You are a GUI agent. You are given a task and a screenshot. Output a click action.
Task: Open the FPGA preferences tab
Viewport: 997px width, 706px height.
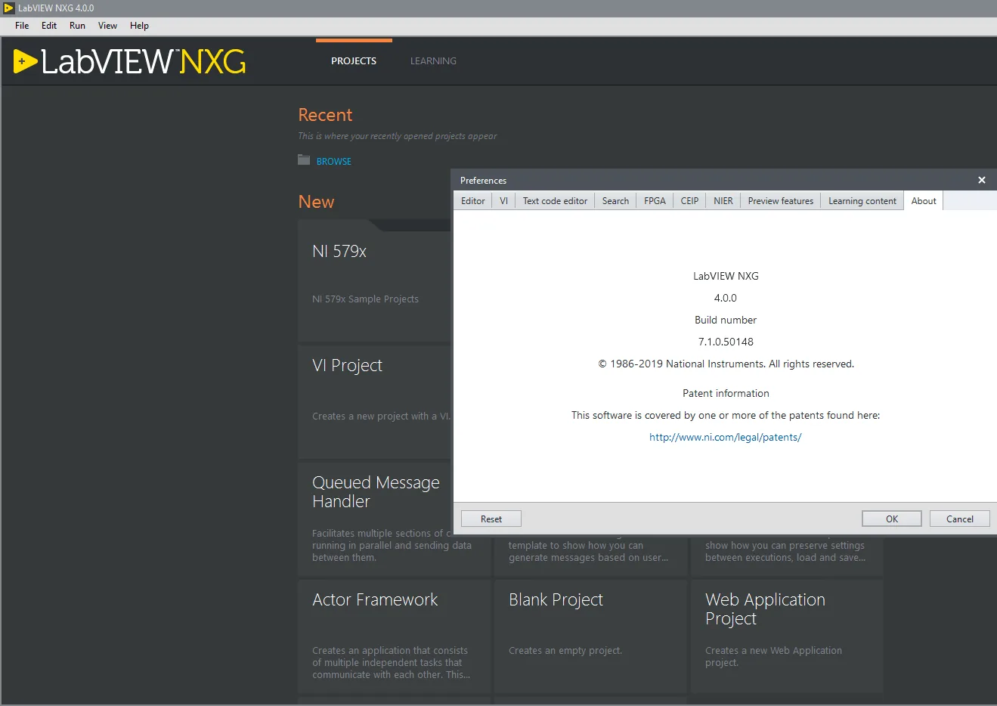tap(655, 201)
